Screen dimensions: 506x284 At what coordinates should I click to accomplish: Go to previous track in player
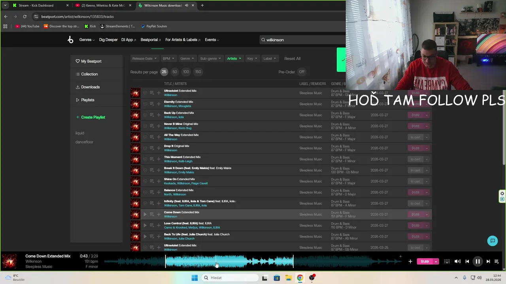coord(467,261)
